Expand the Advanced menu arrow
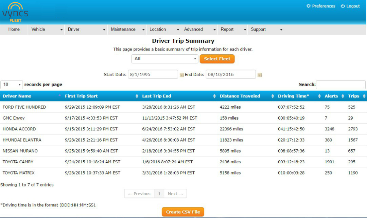The height and width of the screenshot is (218, 367). [x=215, y=30]
